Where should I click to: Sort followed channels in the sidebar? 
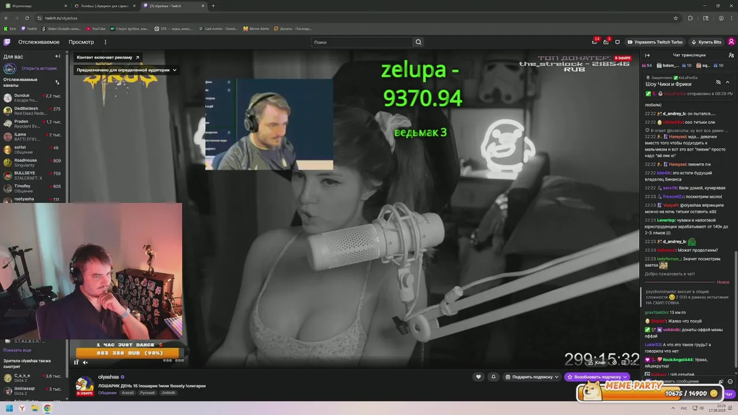[57, 82]
